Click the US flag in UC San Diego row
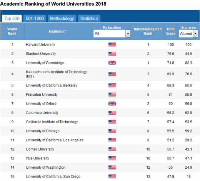200x181 pixels. 112,176
